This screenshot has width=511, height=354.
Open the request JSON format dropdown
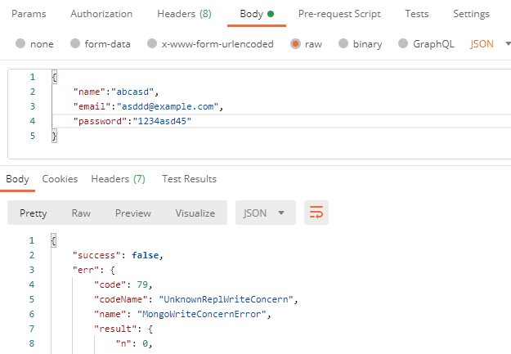pos(488,44)
